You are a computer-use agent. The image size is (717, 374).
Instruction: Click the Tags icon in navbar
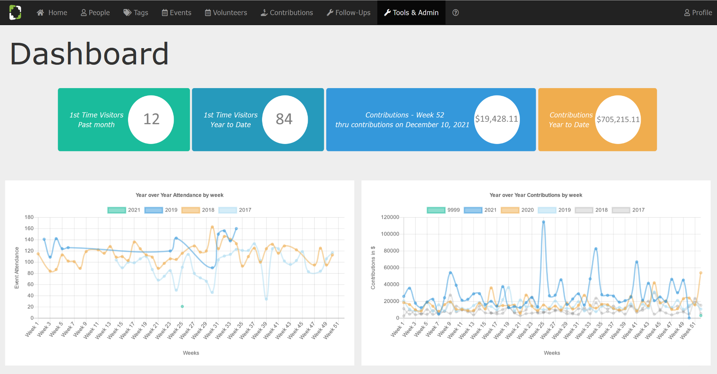[x=127, y=13]
